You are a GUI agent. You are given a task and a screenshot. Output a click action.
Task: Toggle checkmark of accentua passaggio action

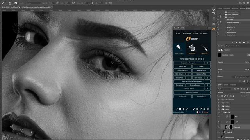218,22
